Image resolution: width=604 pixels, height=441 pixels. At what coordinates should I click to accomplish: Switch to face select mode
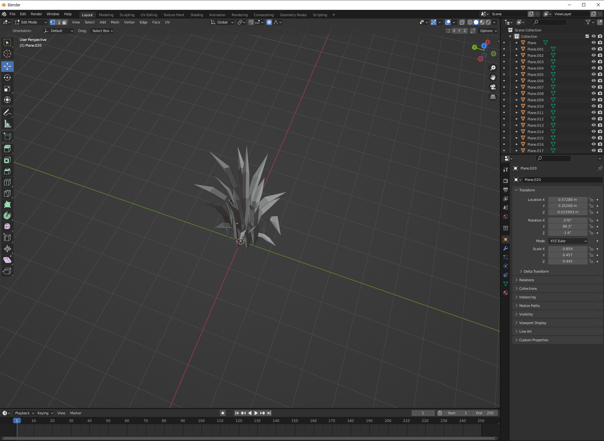point(65,22)
